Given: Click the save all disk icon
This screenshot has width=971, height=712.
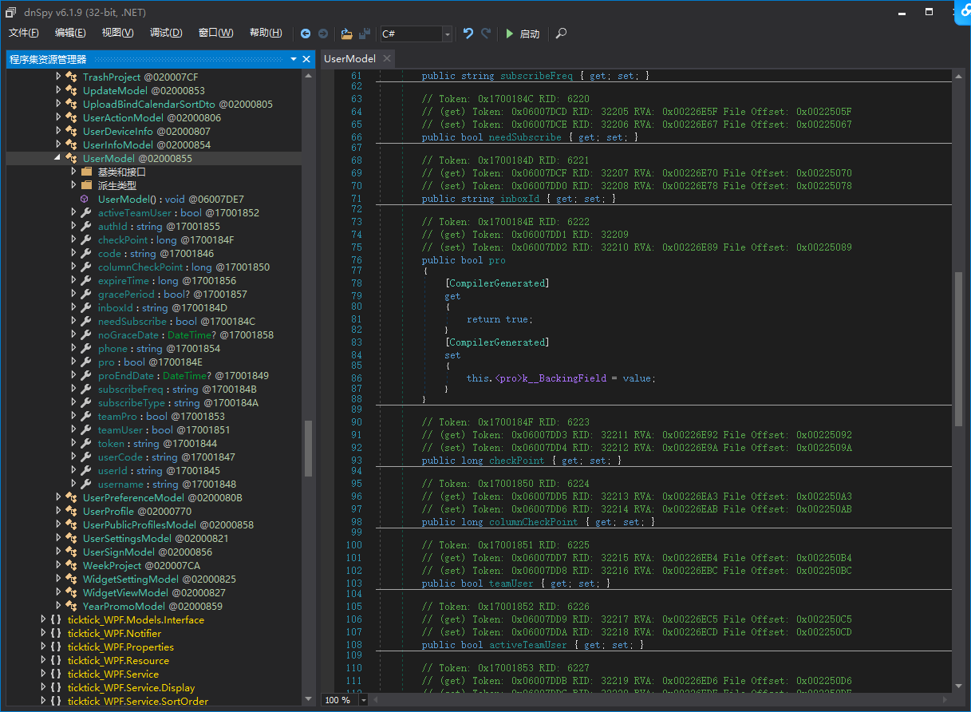Looking at the screenshot, I should pyautogui.click(x=365, y=34).
